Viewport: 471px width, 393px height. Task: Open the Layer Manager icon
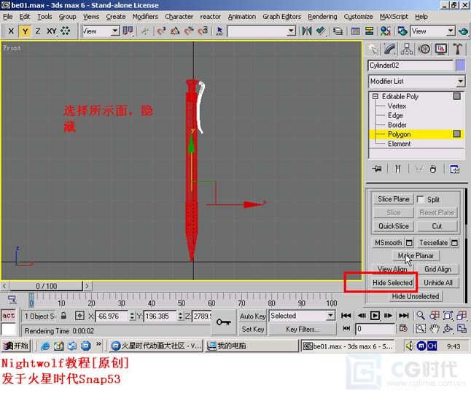tap(338, 31)
